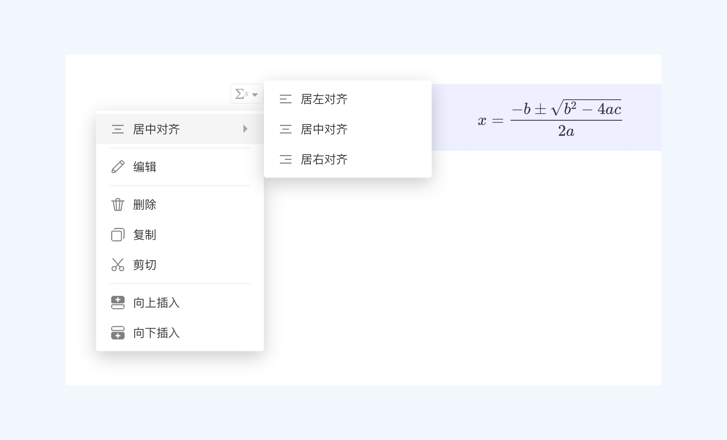Click the trash can delete icon
The image size is (727, 440).
pos(118,204)
